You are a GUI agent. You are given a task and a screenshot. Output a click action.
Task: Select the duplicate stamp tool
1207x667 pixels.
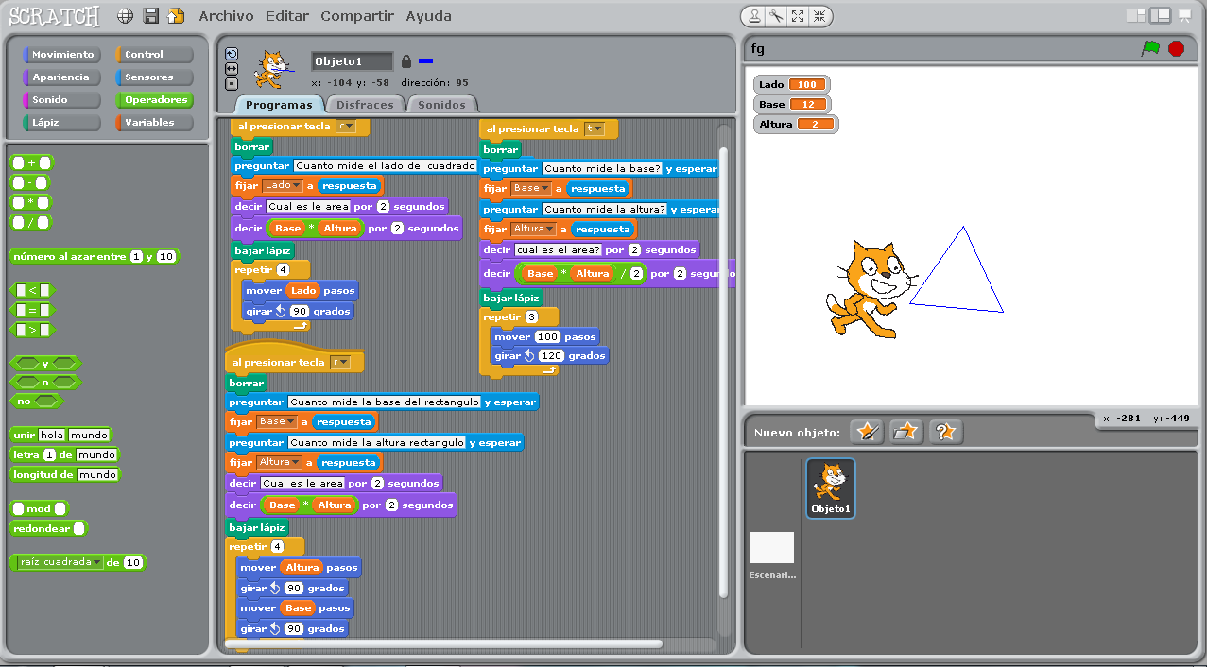(754, 16)
